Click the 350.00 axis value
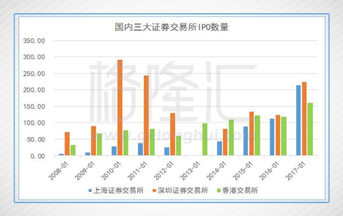This screenshot has height=216, width=343. (34, 41)
